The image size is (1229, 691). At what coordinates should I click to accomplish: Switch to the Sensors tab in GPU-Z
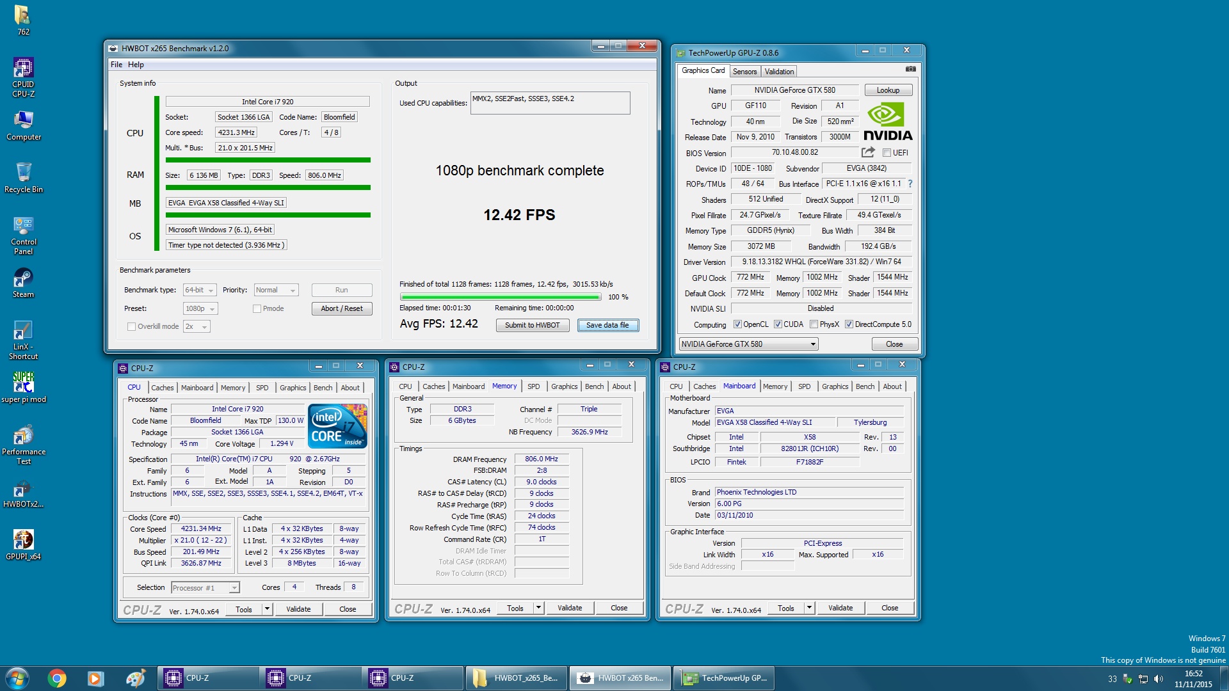[744, 72]
